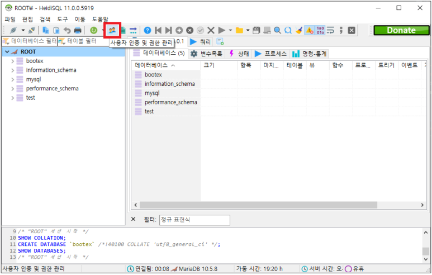Switch to the 변수목록 tab
Viewport: 432px width, 275px height.
click(x=206, y=54)
